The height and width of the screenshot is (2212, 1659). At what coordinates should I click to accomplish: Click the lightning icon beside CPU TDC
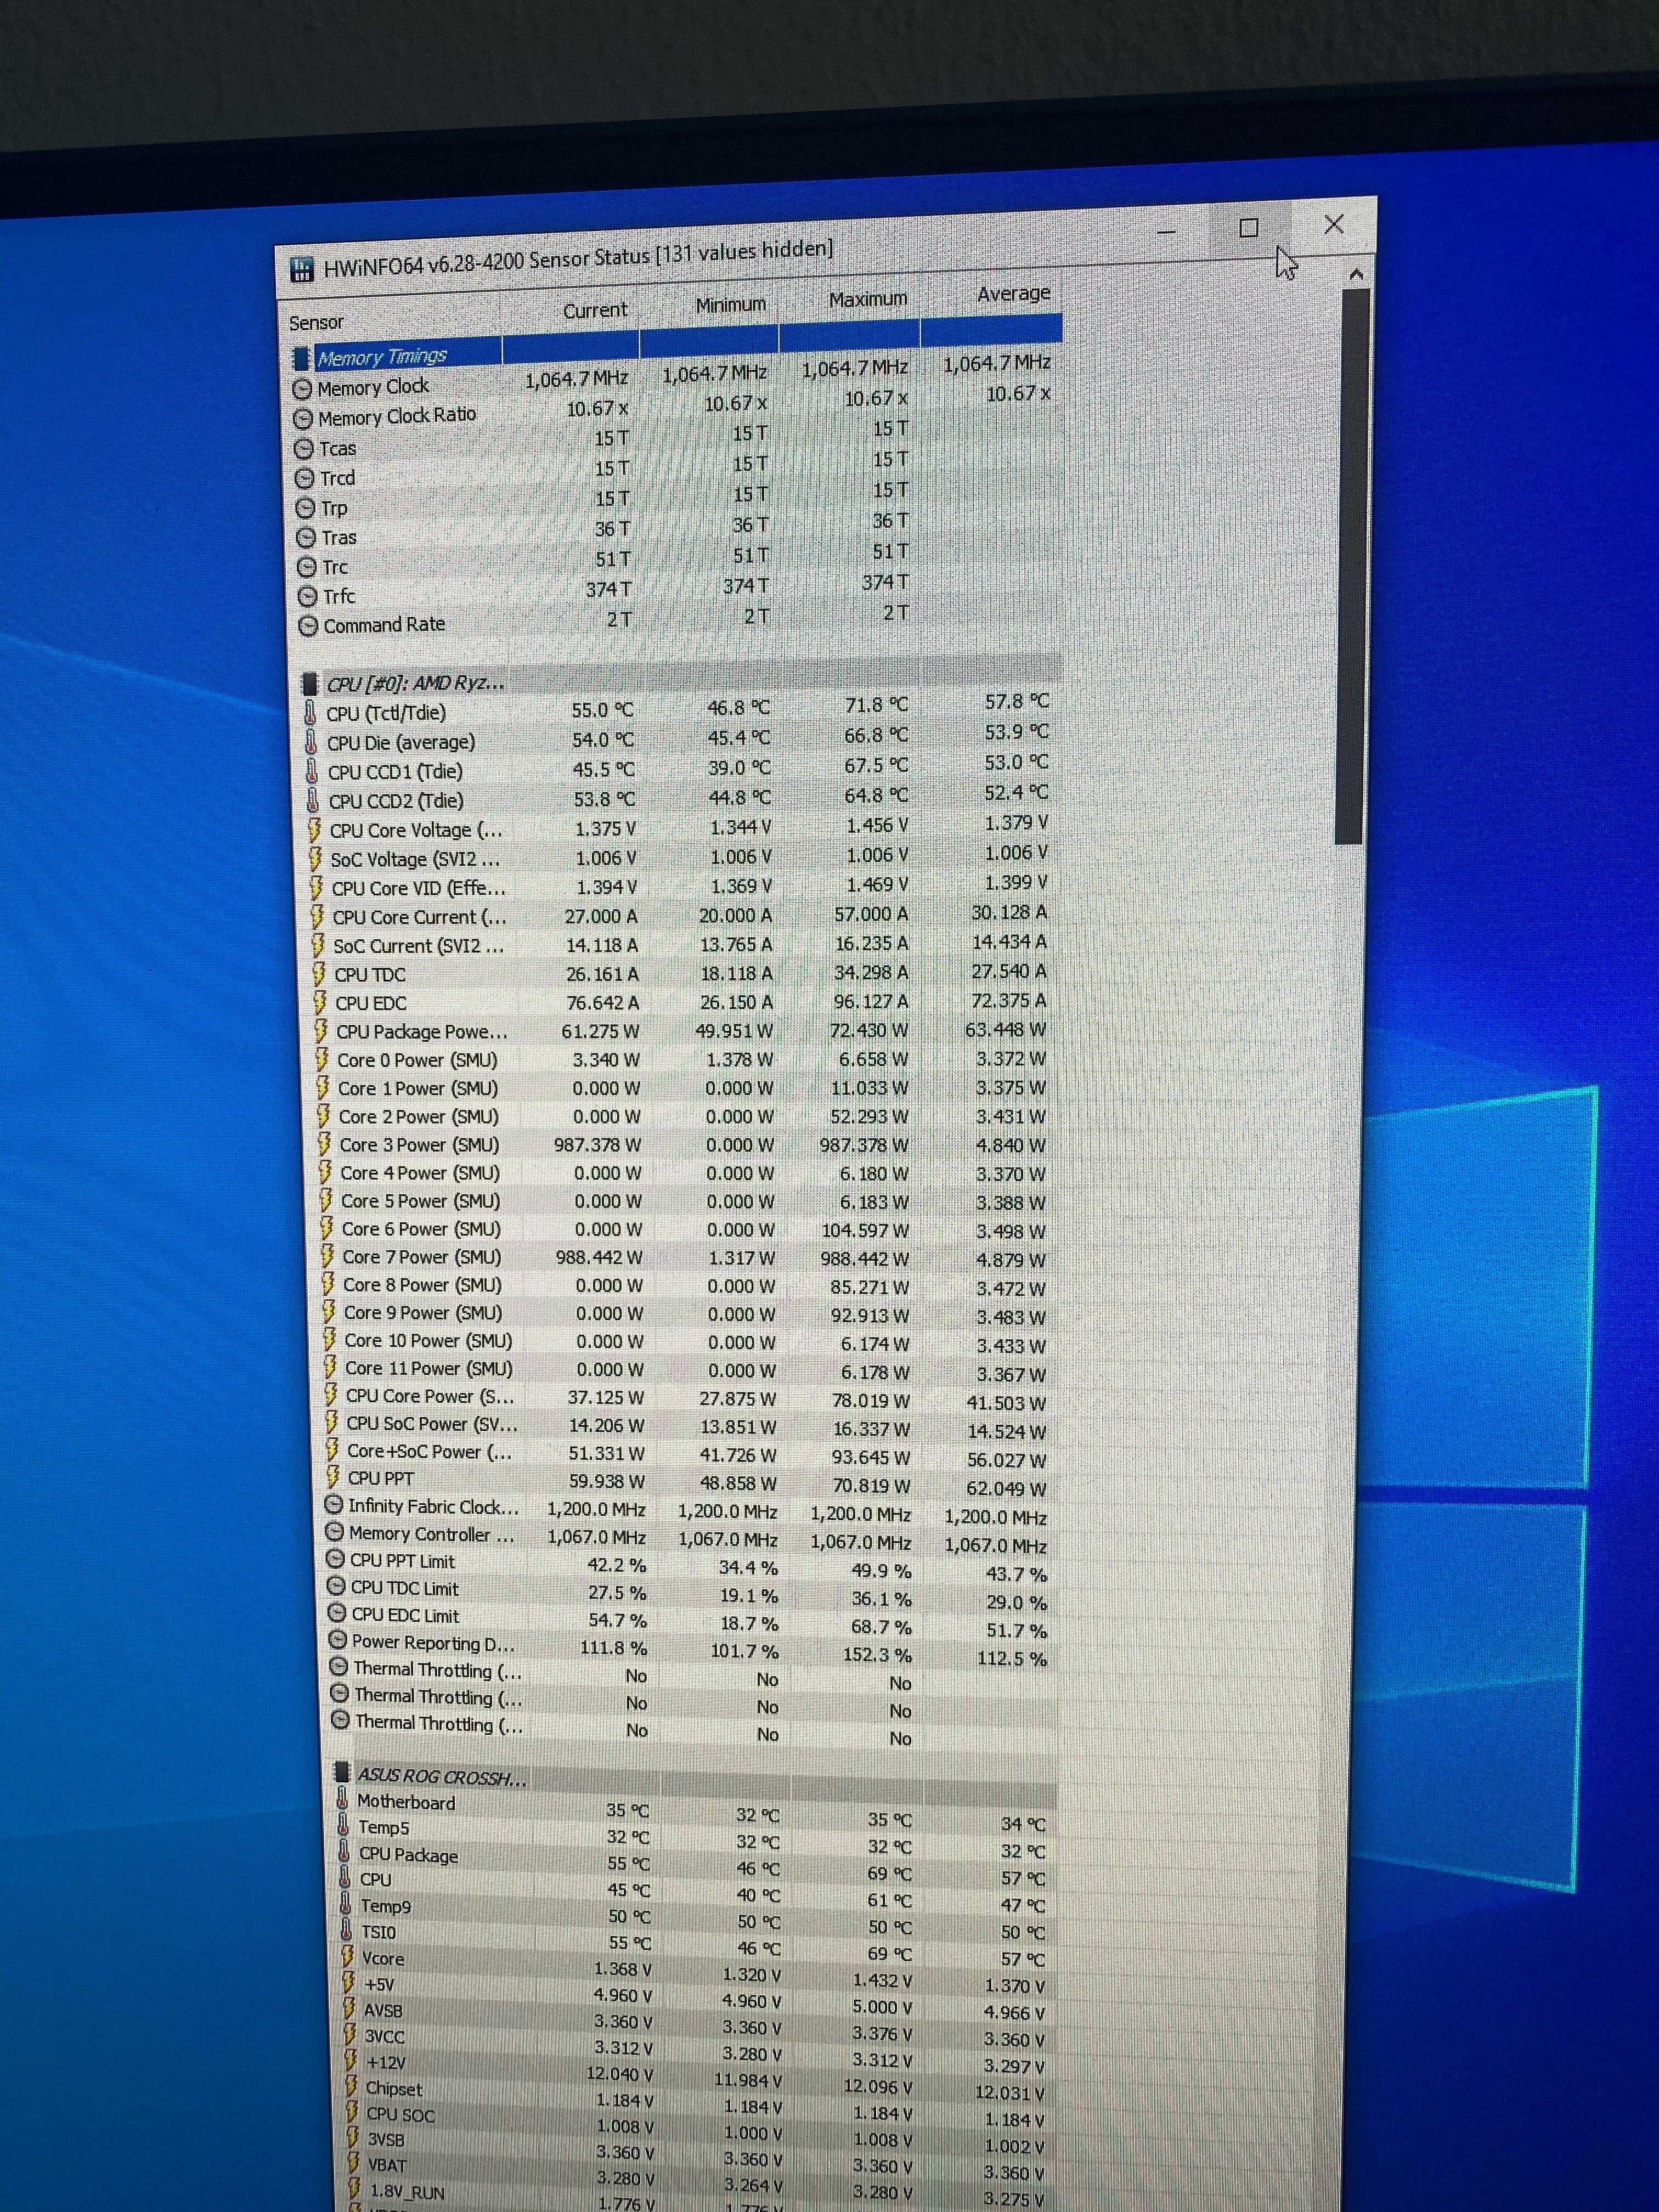tap(318, 974)
